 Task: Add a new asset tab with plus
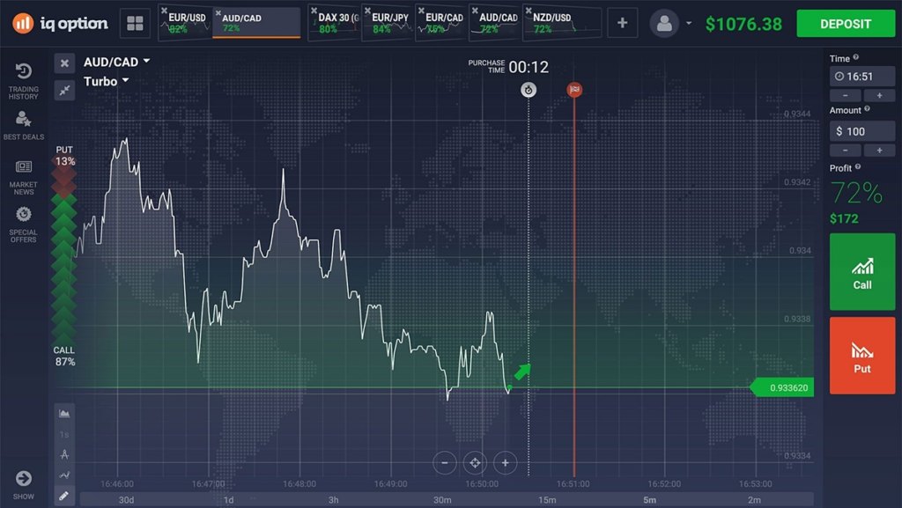(x=622, y=23)
